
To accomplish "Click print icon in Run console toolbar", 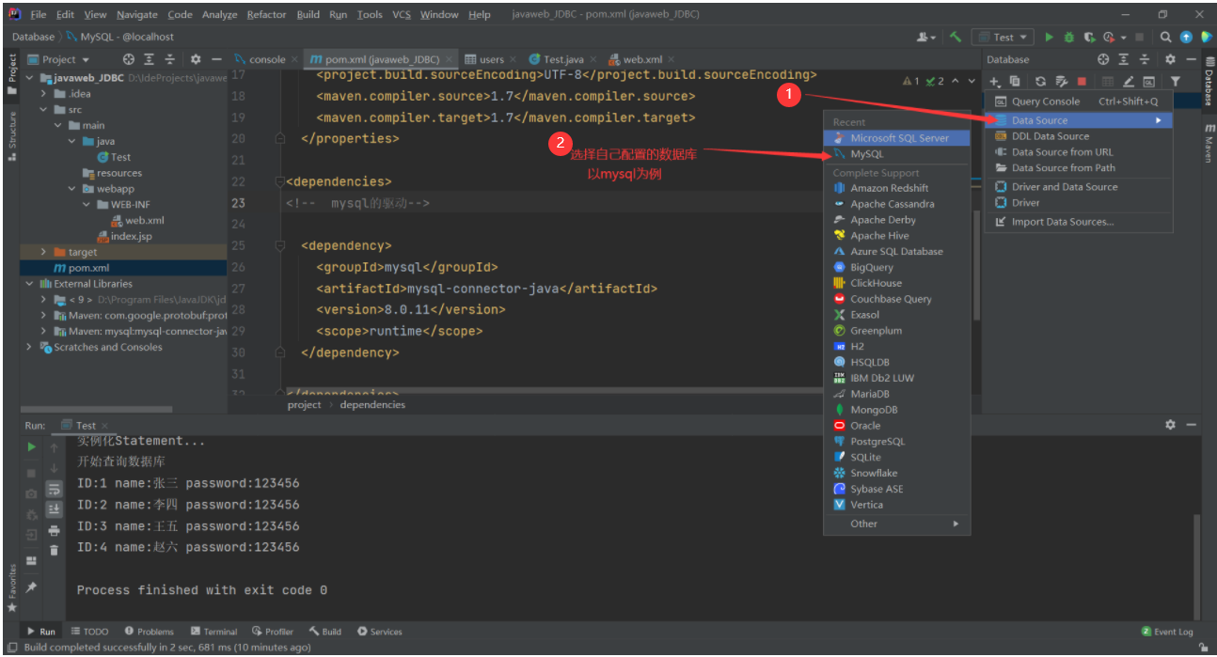I will coord(54,530).
